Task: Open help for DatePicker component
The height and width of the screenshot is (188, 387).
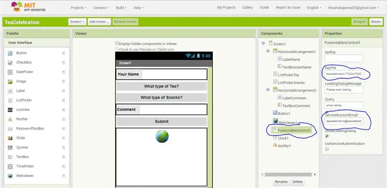Action: (63, 72)
